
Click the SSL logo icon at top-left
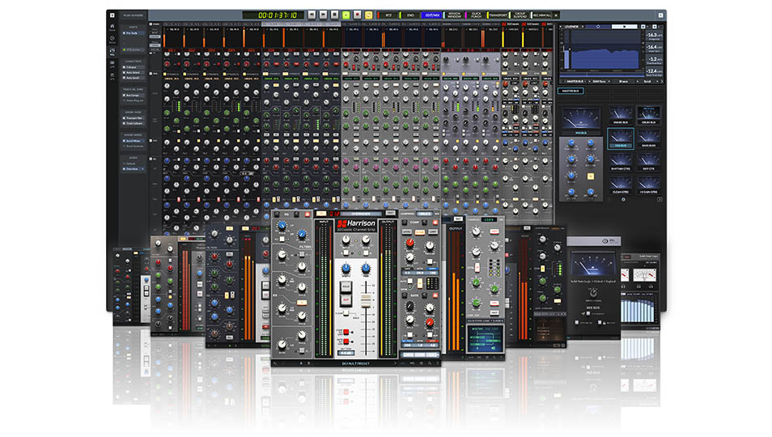pos(112,15)
